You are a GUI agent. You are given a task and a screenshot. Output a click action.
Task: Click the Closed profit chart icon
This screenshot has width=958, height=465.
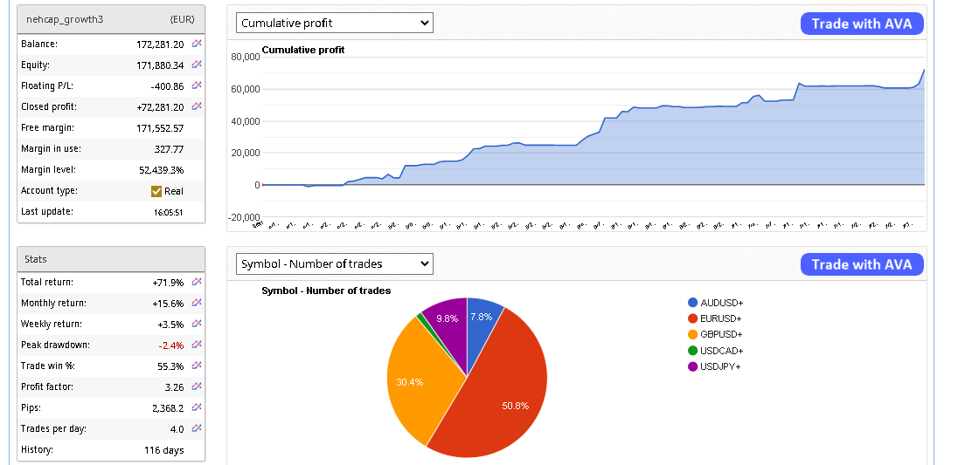197,106
